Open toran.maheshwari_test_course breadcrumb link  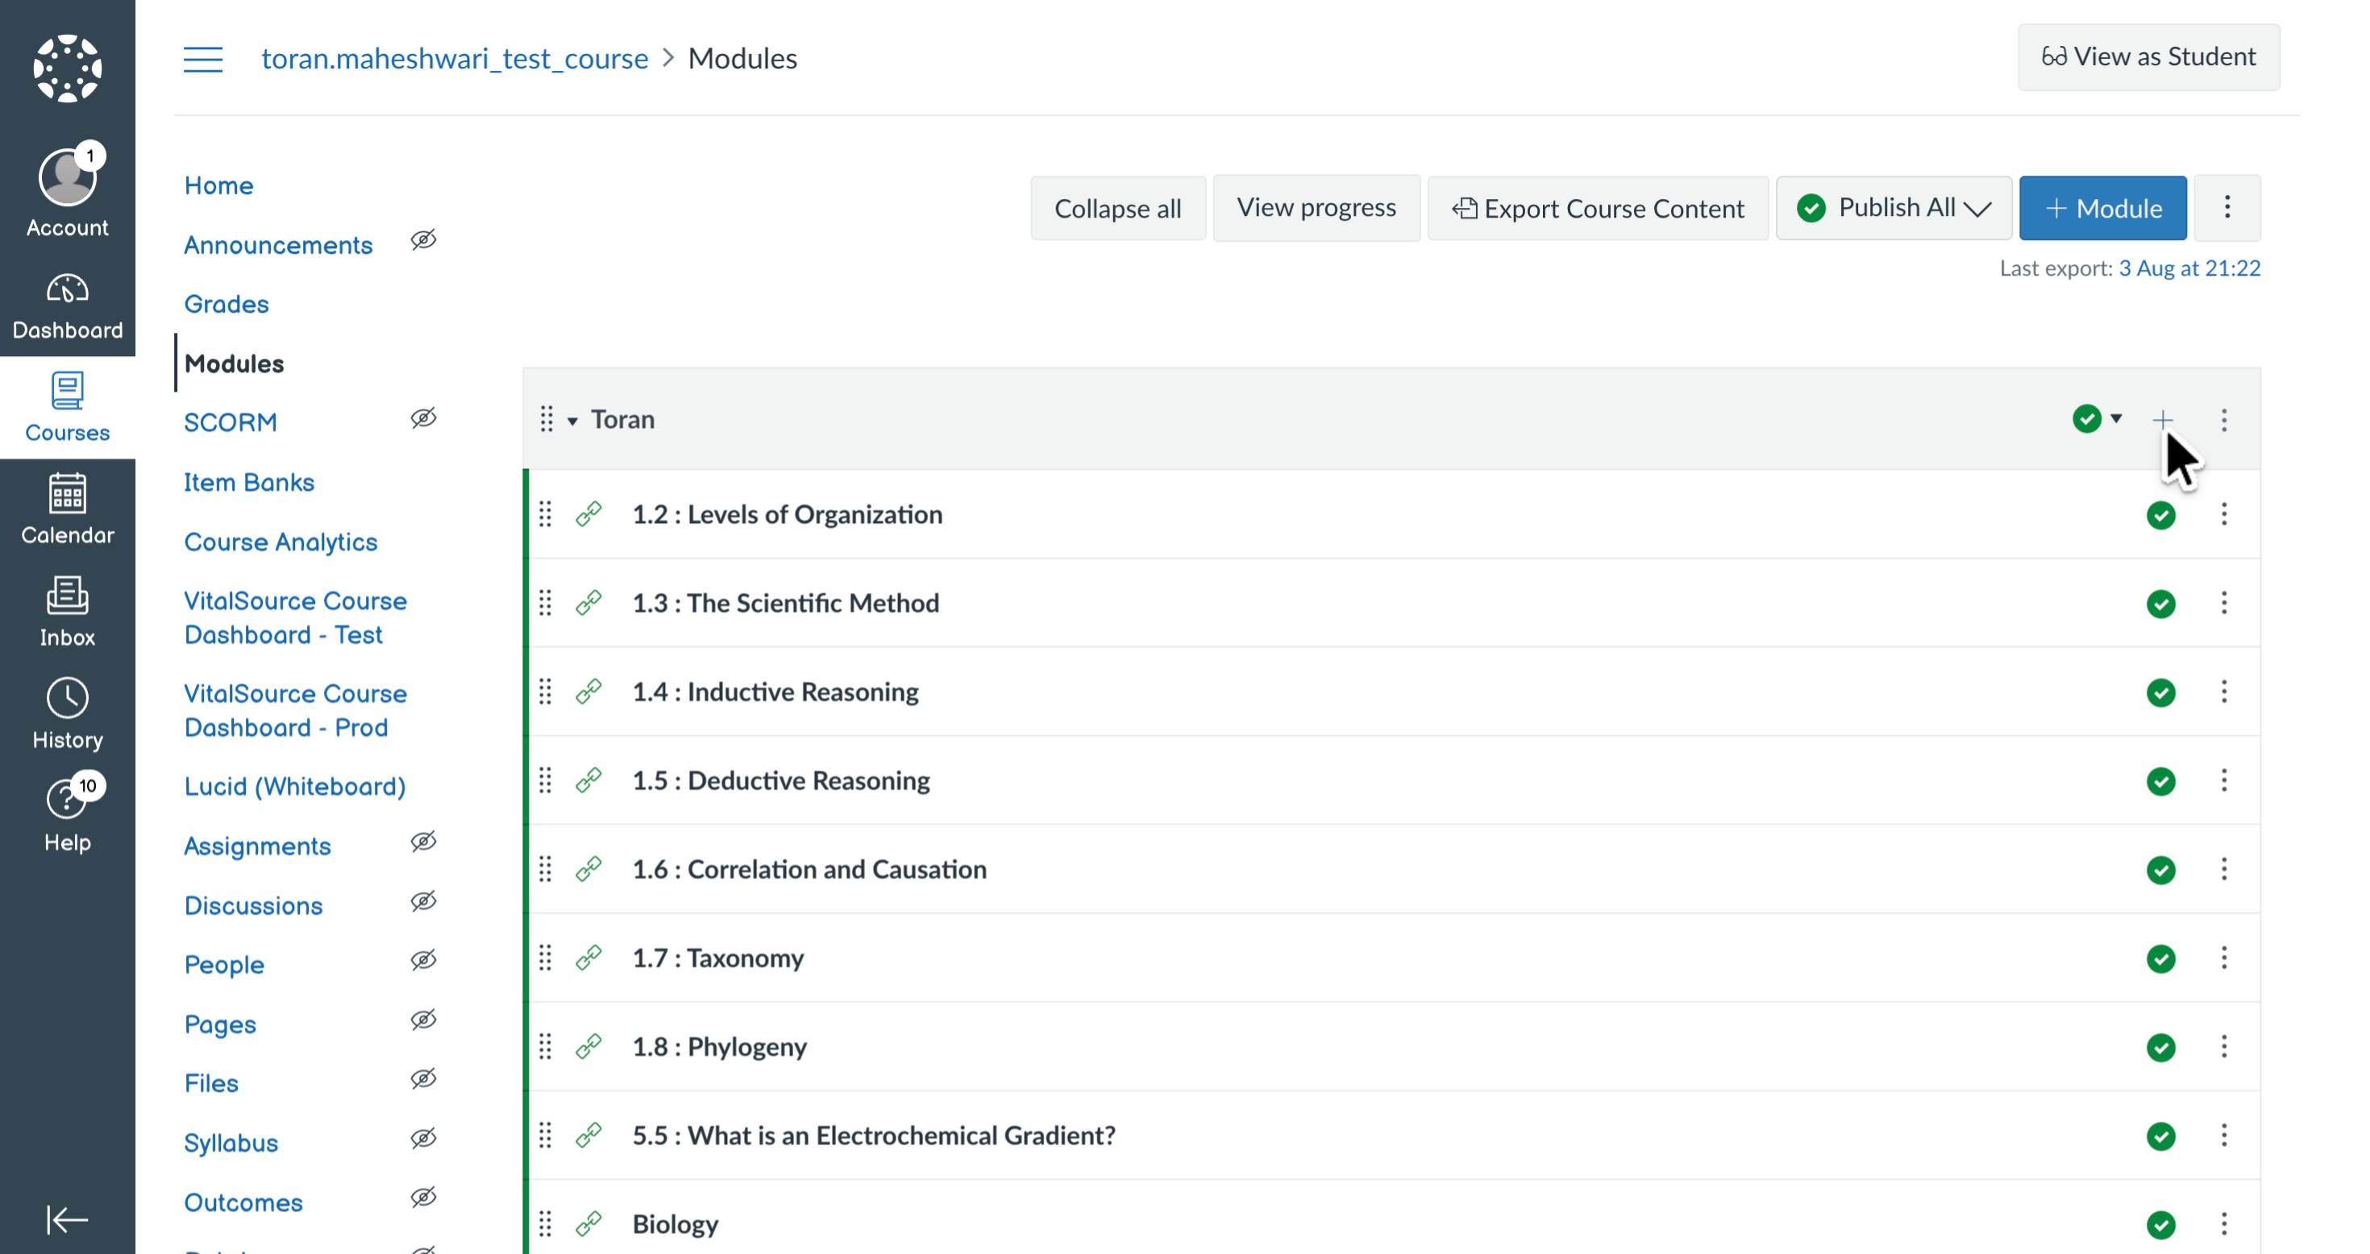point(455,58)
